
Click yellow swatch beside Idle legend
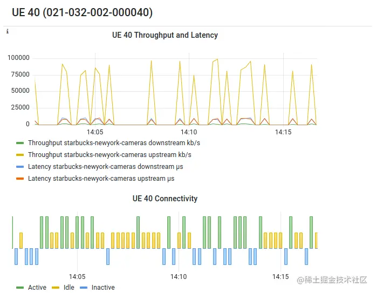[56, 288]
